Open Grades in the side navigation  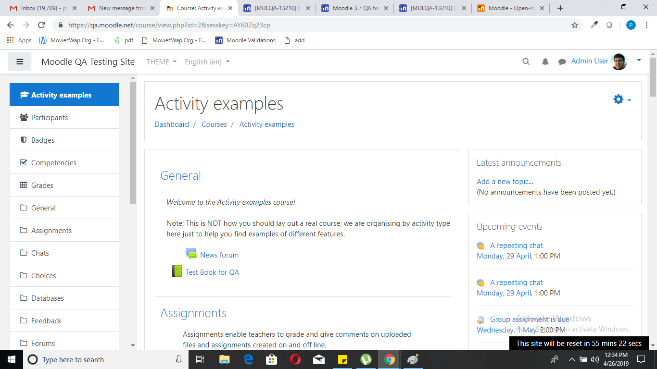64,185
